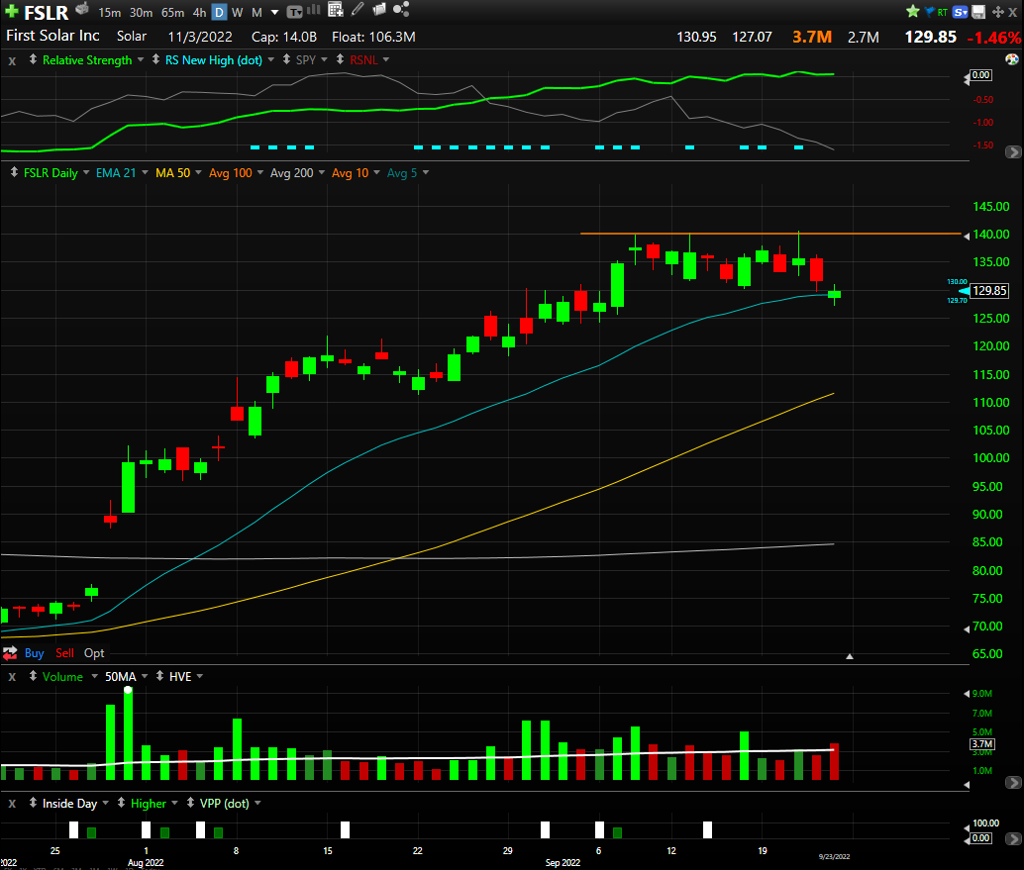Screen dimensions: 1024x870
Task: Click the notes folder icon in toolbar
Action: click(x=379, y=9)
